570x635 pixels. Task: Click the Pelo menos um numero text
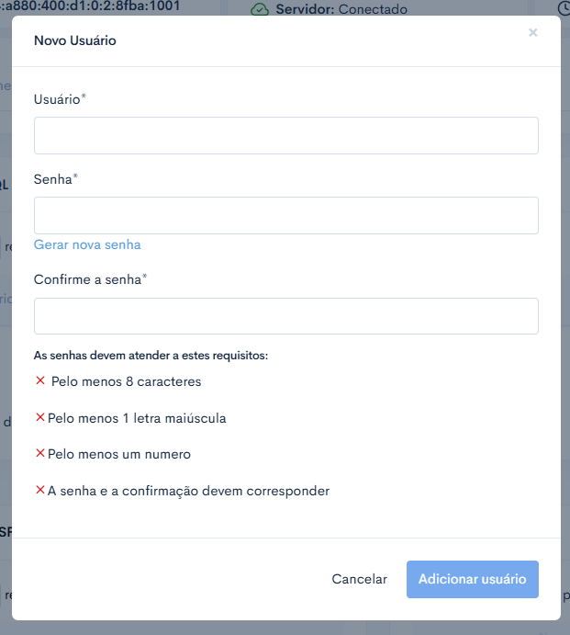pos(119,454)
